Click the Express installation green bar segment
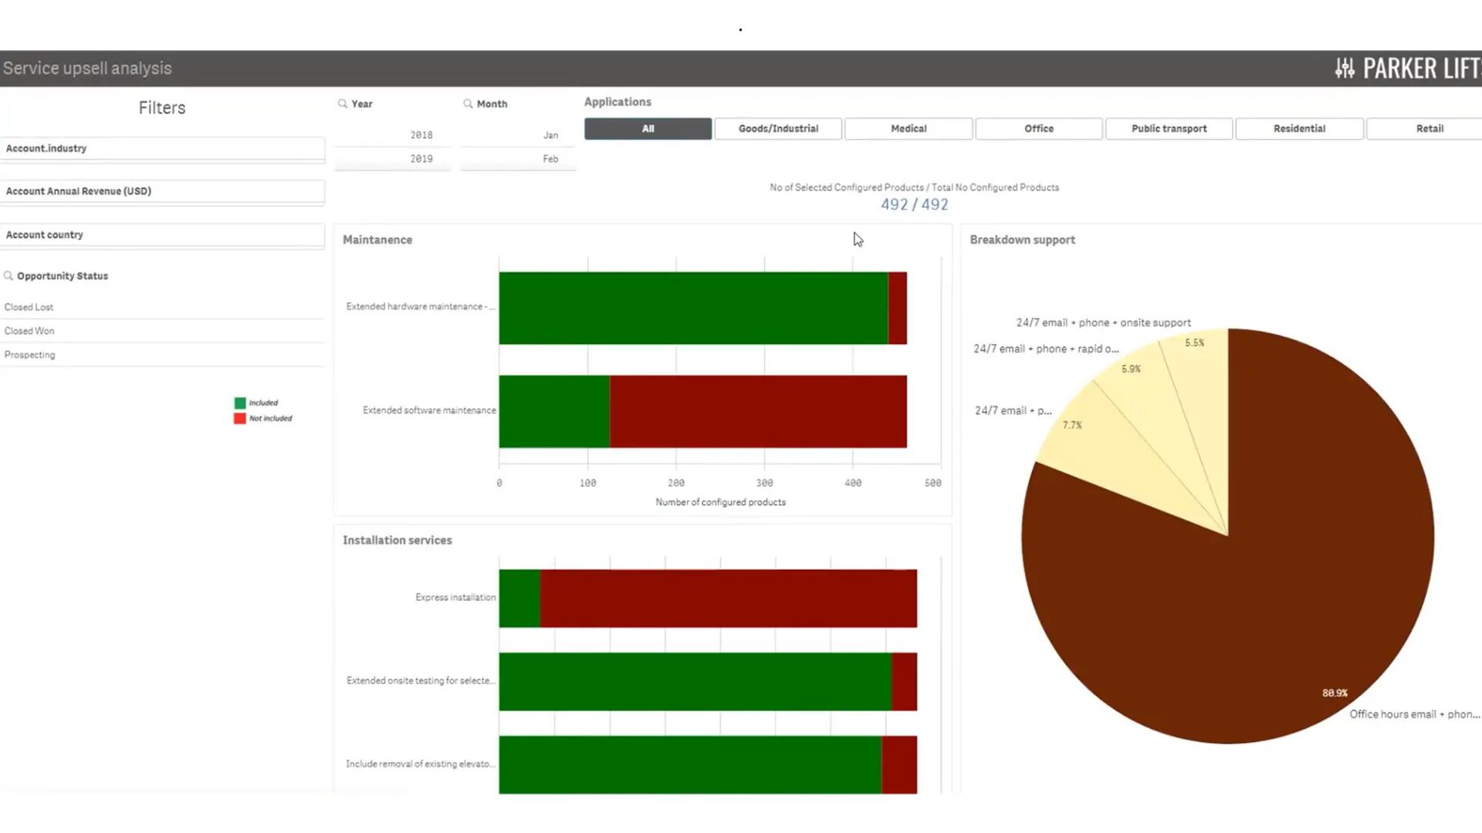This screenshot has height=833, width=1482. [x=519, y=599]
